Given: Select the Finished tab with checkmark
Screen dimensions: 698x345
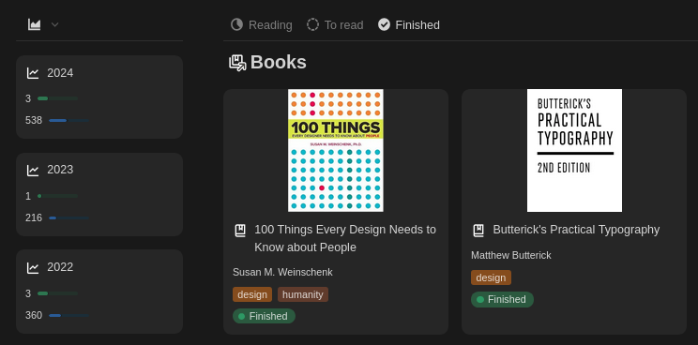Looking at the screenshot, I should coord(409,25).
